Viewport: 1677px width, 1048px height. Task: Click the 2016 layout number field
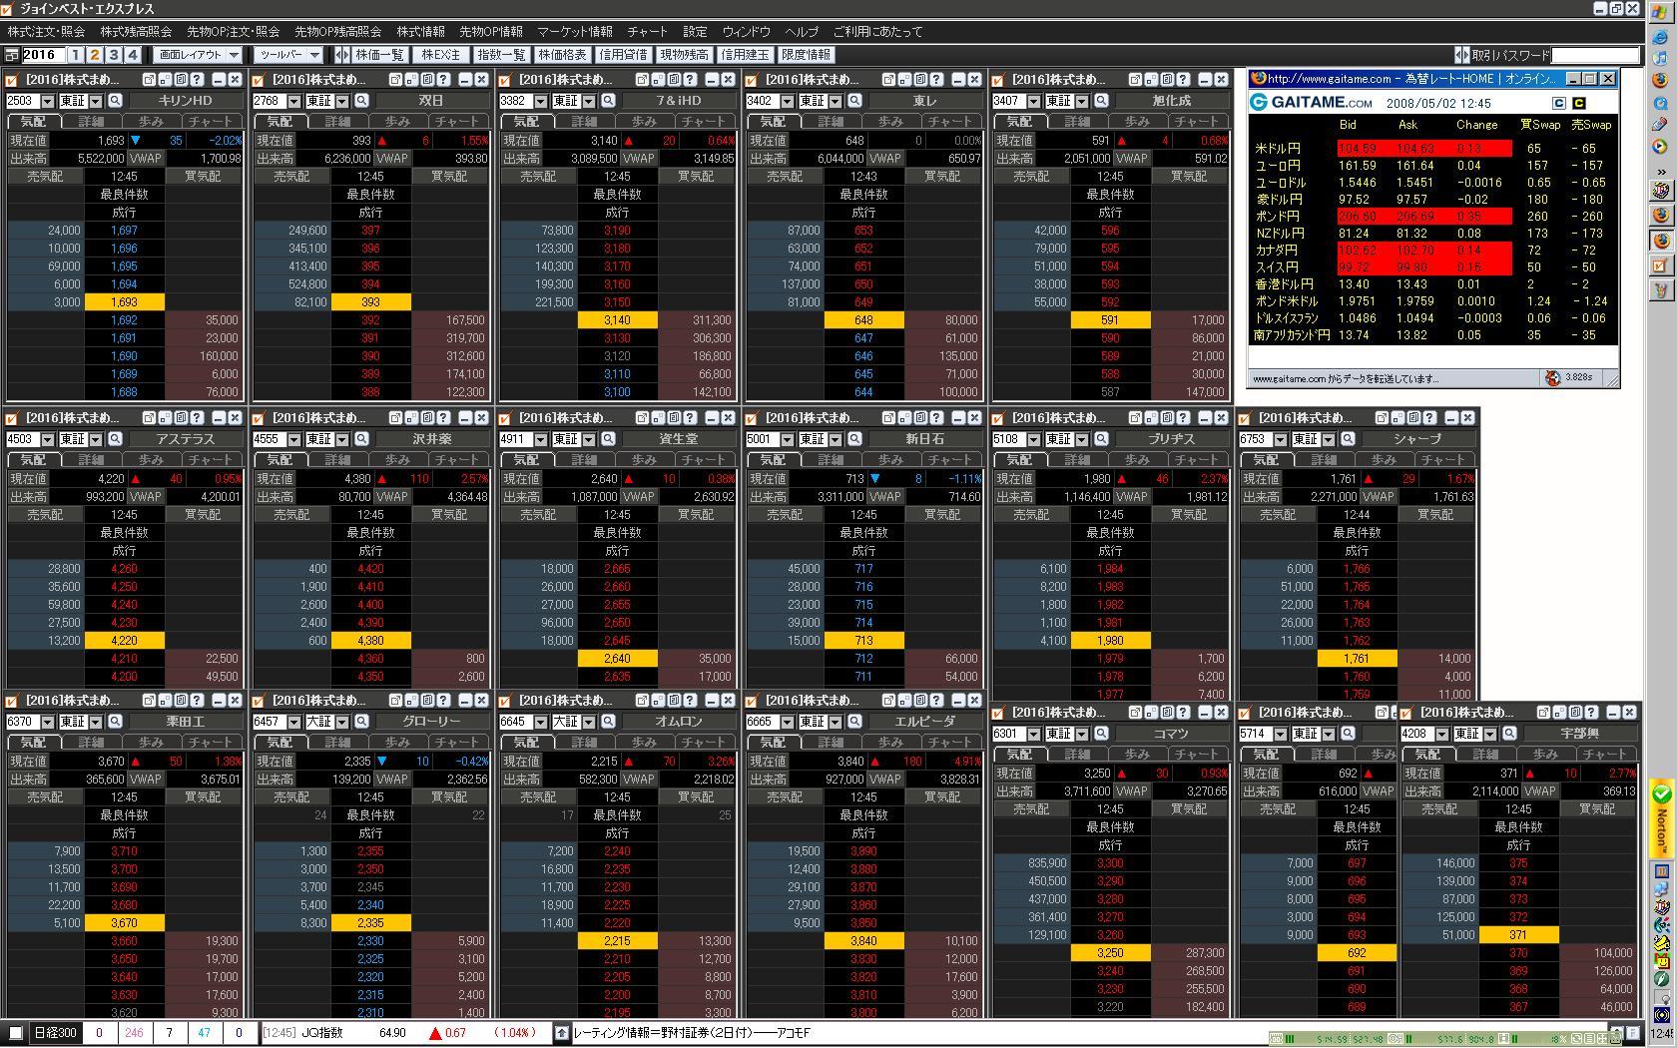click(x=43, y=55)
